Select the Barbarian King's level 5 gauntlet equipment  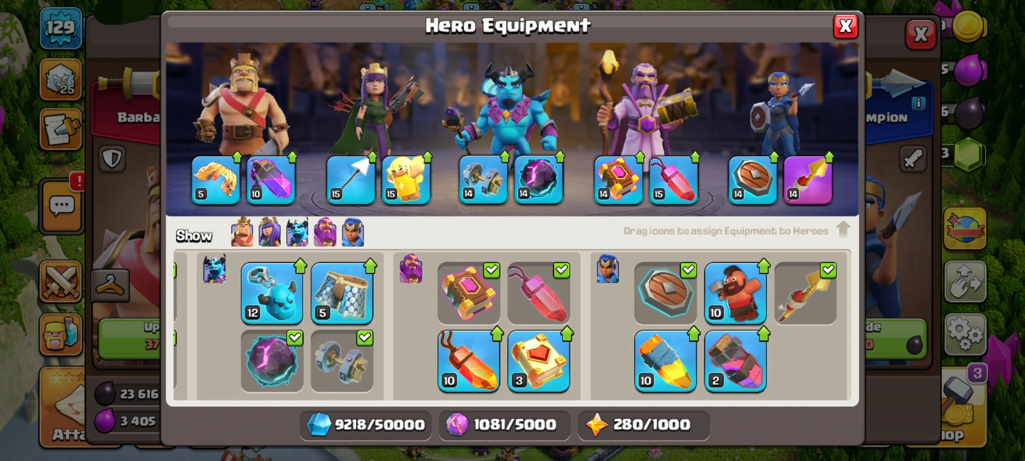pos(216,180)
